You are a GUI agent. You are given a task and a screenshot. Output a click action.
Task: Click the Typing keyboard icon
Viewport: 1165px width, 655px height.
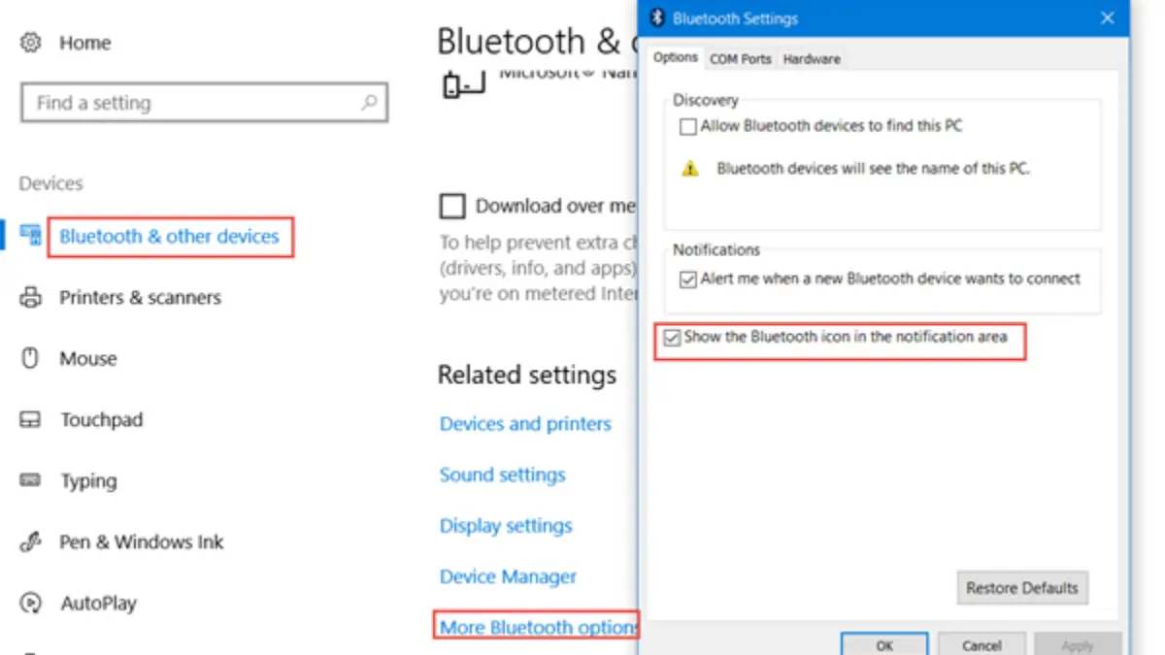[31, 480]
